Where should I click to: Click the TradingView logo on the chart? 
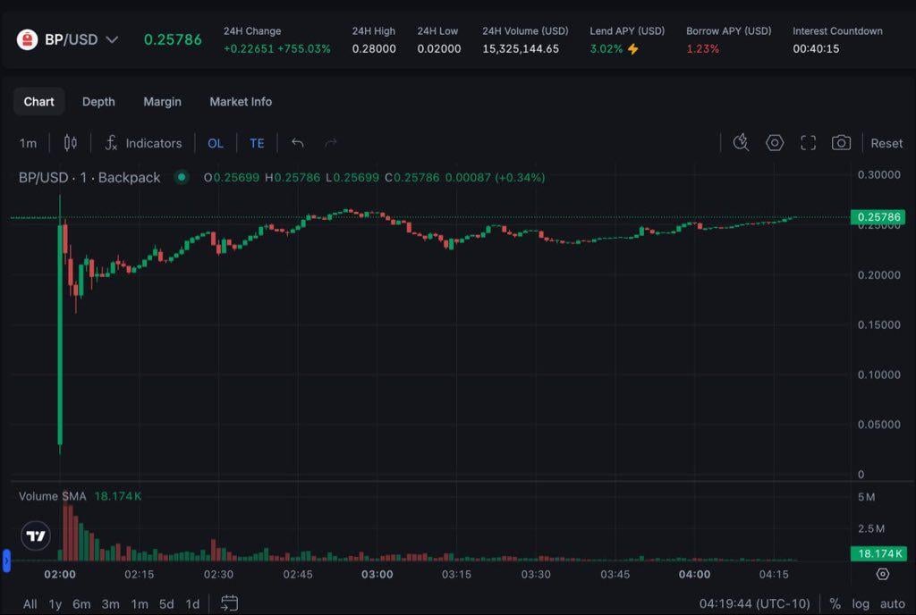36,536
